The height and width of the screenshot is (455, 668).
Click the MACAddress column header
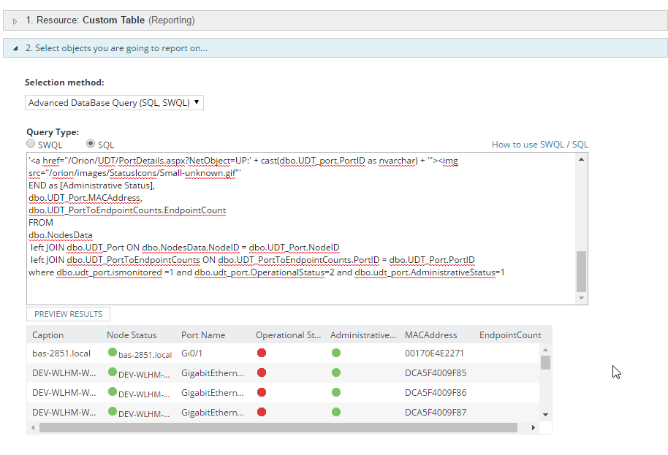430,335
